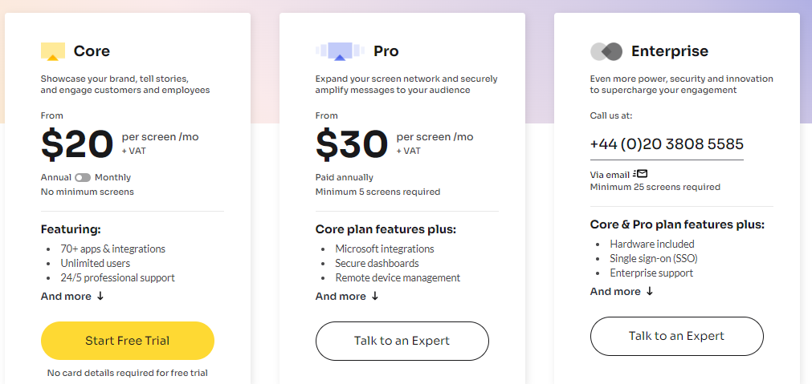Click the email envelope icon under Enterprise

tap(641, 173)
